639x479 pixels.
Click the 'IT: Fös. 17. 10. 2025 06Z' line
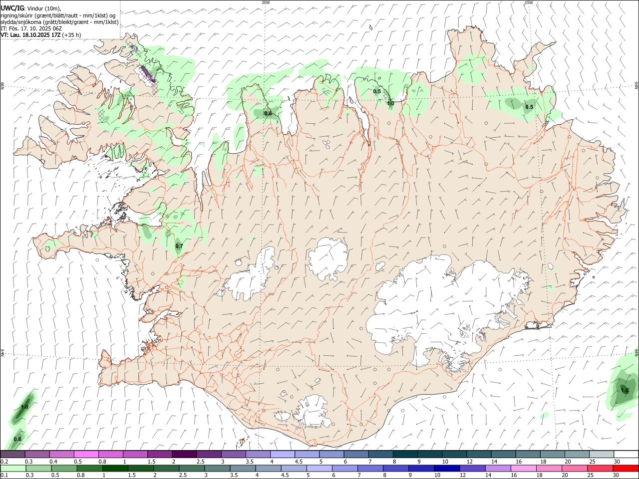(x=31, y=28)
